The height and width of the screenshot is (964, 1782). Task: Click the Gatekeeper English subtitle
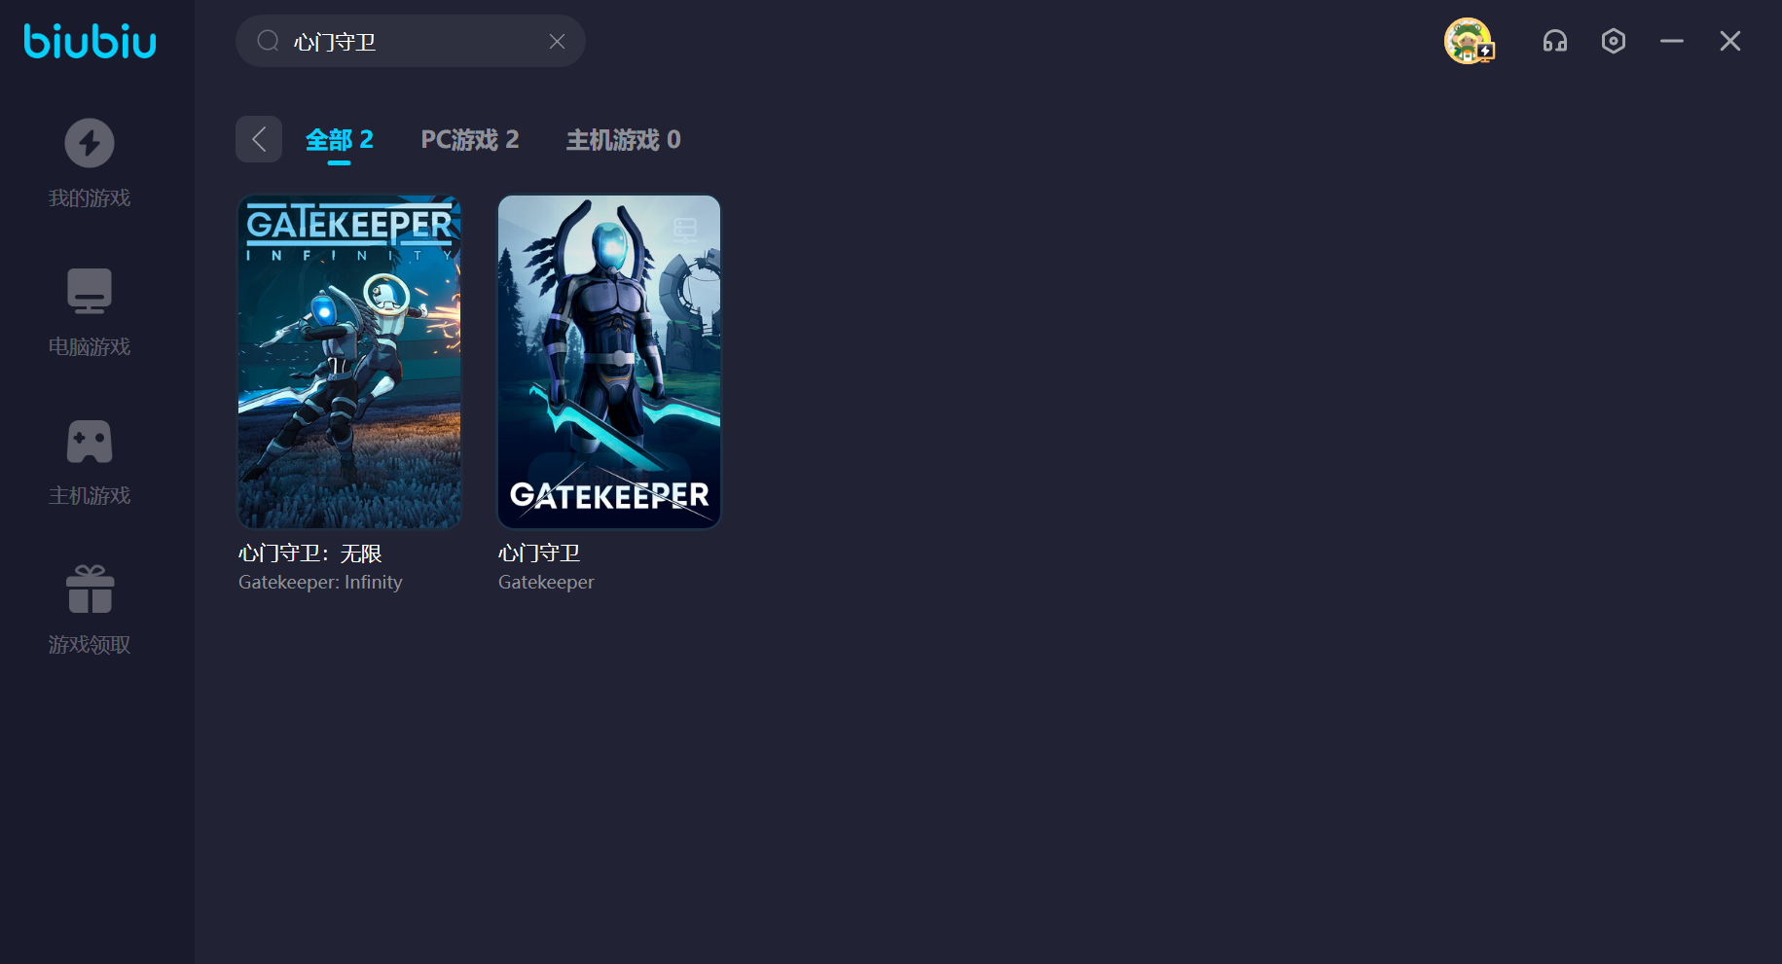[546, 582]
